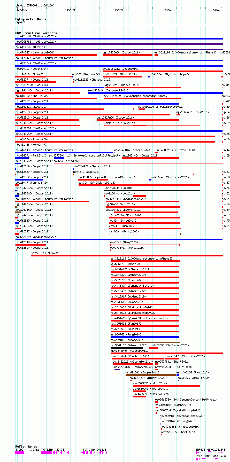Click nsv6422444 (Sedlazeck2020) label

(108, 90)
